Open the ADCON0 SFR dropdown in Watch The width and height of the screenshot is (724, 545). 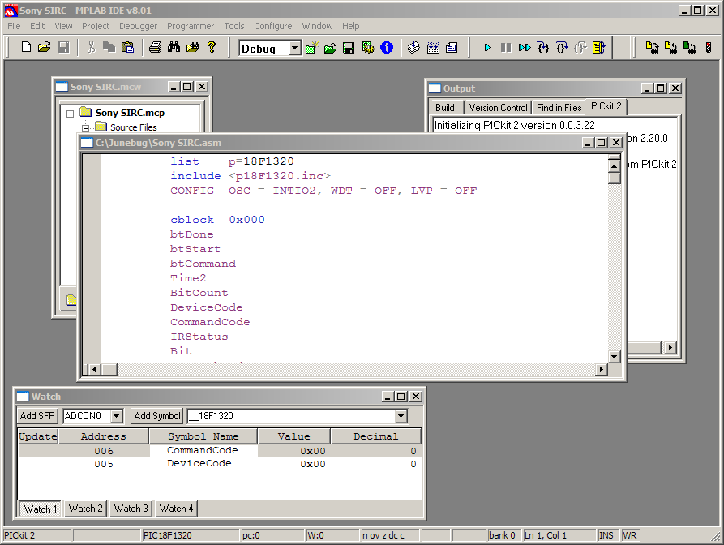117,416
